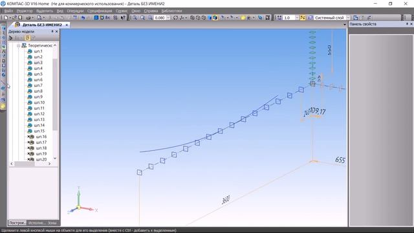414x233 pixels.
Task: Click the yellow snap settings icon
Action: 303,17
